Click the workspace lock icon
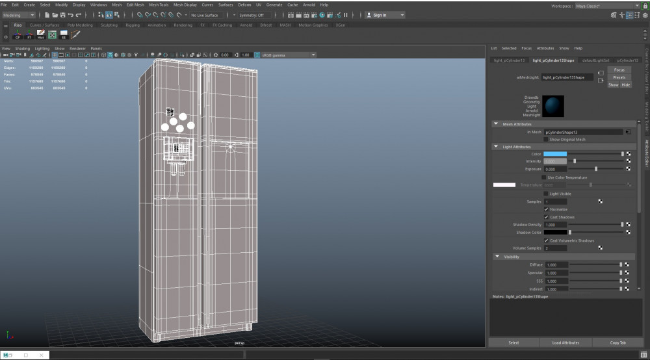Screen dimensions: 650x360 (x=645, y=5)
